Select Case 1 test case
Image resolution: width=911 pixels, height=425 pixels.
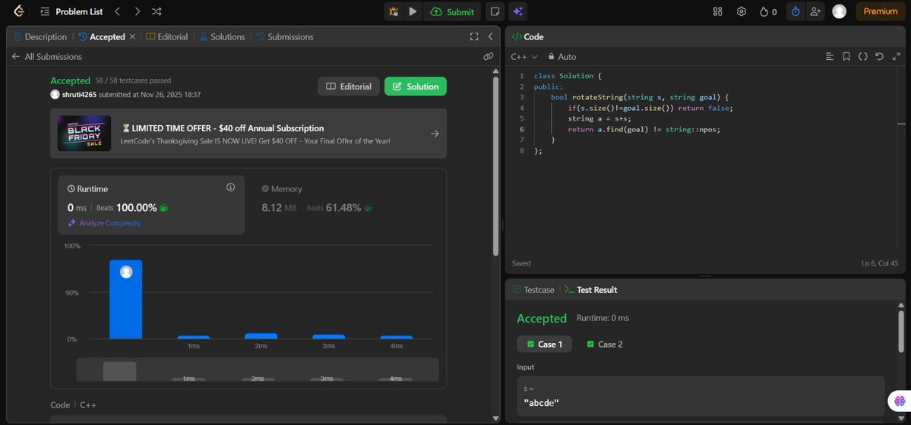[544, 345]
